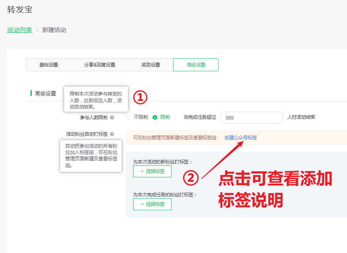Click the 为本次活动的新粉丝打标签 label
This screenshot has height=253, width=347.
pyautogui.click(x=163, y=162)
